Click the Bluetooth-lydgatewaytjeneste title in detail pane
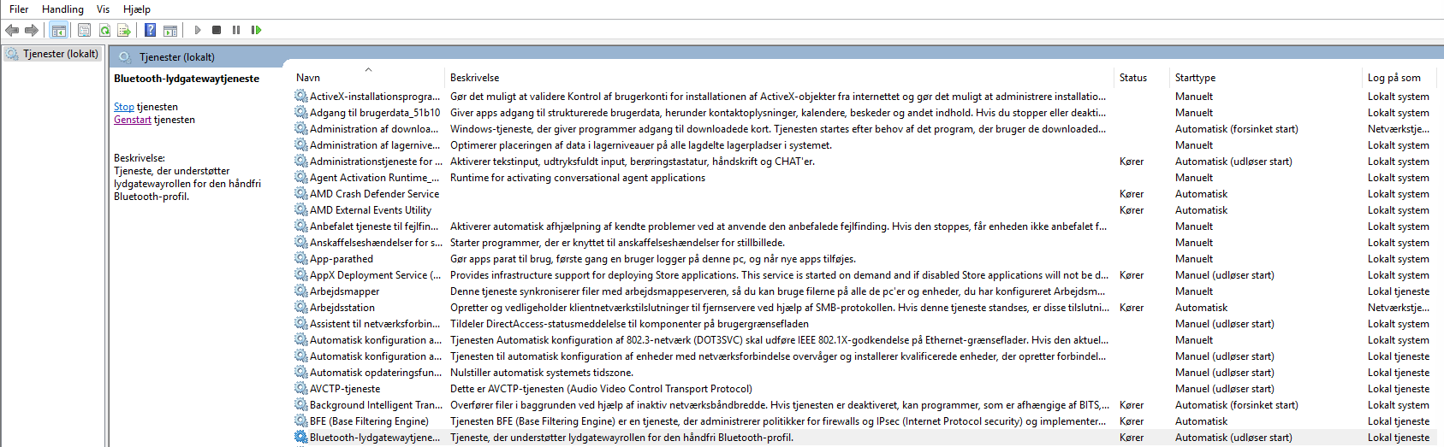The width and height of the screenshot is (1444, 447). pyautogui.click(x=187, y=79)
